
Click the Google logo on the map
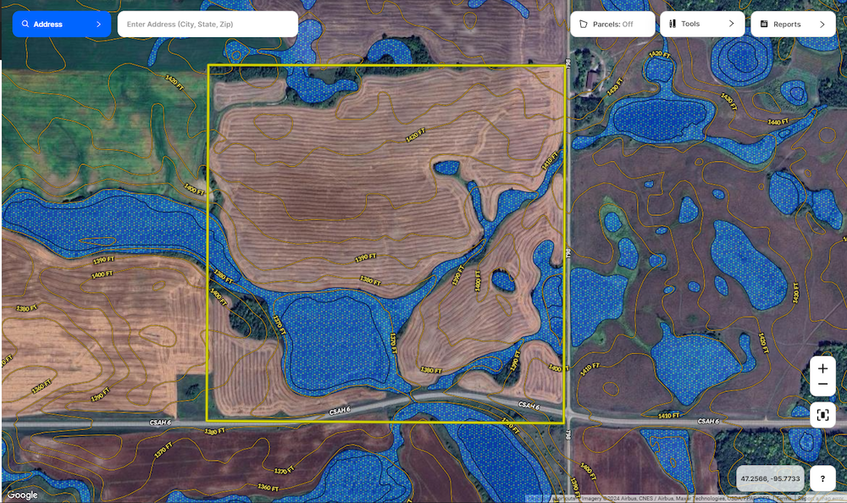(22, 495)
